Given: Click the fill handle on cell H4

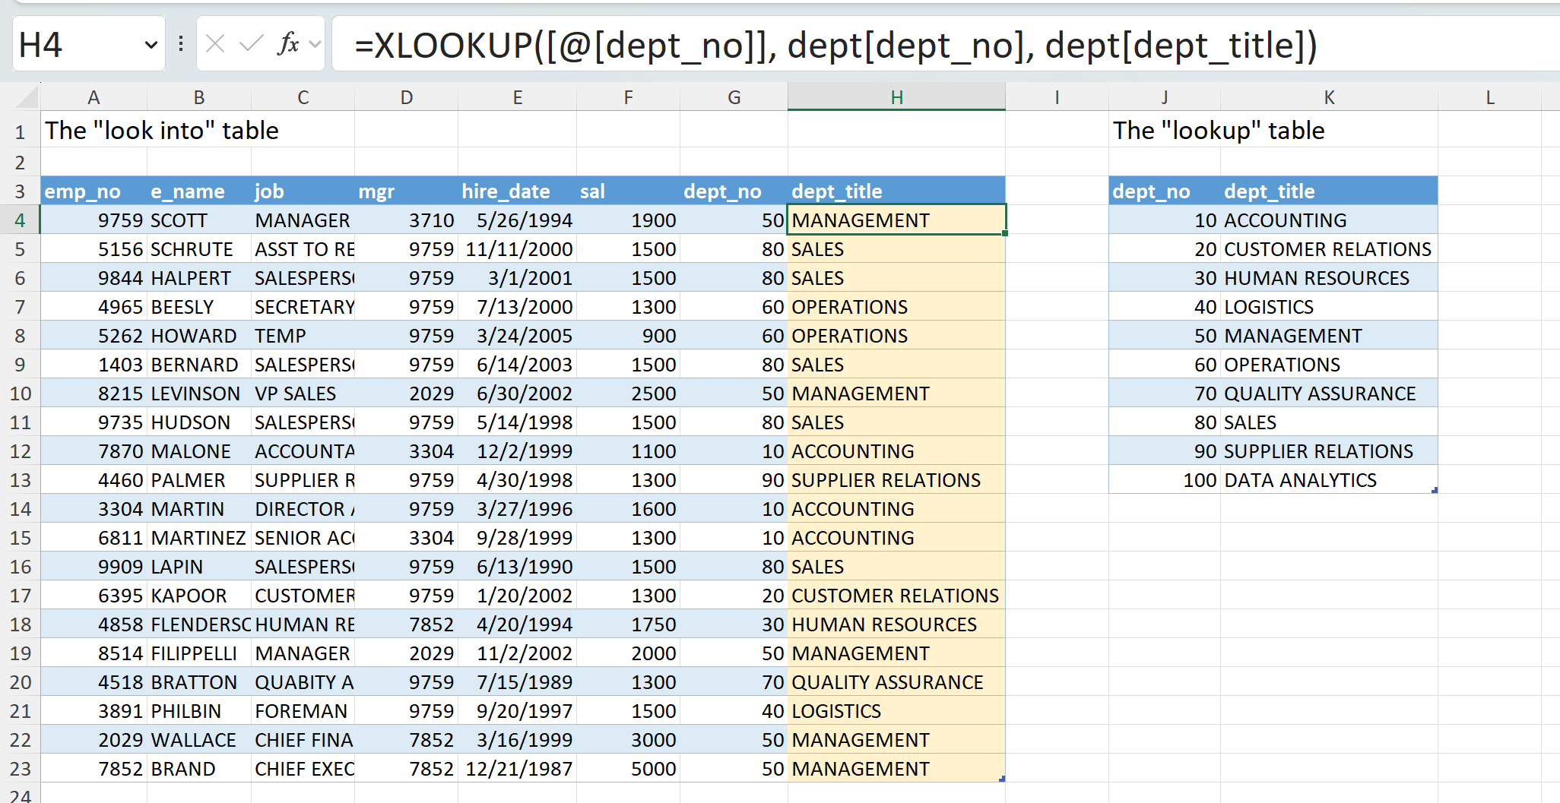Looking at the screenshot, I should pyautogui.click(x=1005, y=233).
